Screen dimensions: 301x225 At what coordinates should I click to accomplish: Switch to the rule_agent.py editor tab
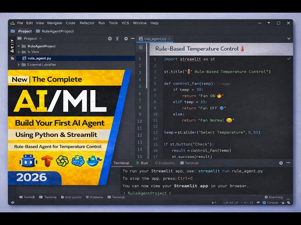click(x=155, y=38)
